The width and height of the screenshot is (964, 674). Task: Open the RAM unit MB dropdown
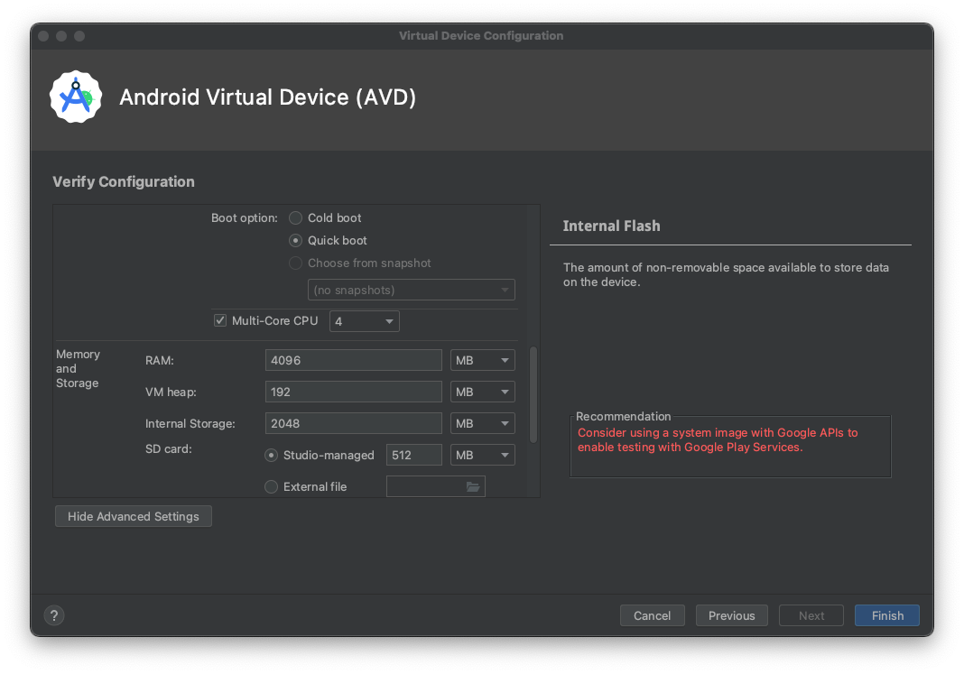(483, 360)
